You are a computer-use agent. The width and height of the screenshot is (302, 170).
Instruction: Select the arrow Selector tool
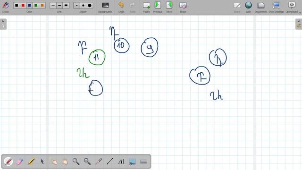click(42, 161)
